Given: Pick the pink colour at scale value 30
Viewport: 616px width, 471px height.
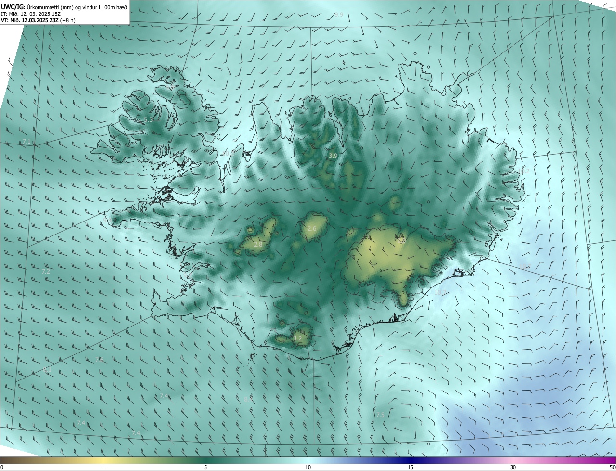Looking at the screenshot, I should coord(513,460).
